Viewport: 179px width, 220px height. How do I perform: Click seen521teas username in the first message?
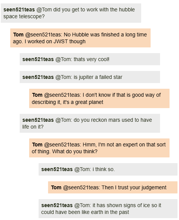(19, 9)
